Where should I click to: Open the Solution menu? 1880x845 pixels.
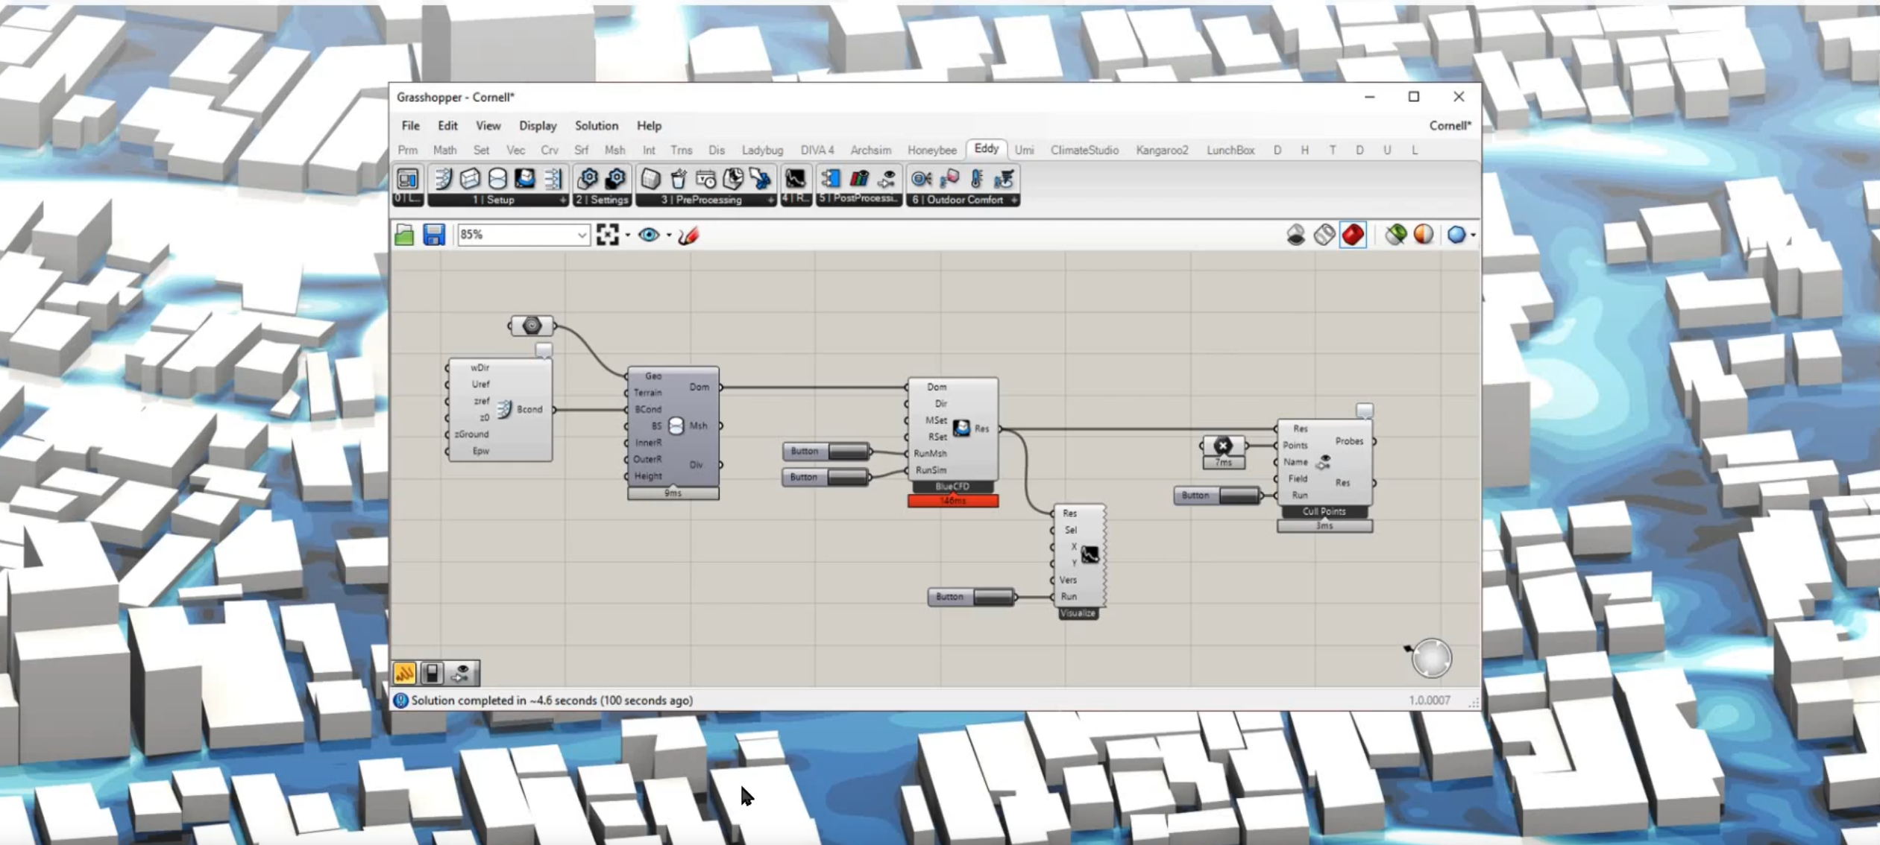(596, 126)
